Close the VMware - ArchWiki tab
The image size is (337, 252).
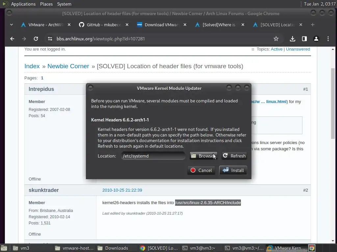point(69,25)
